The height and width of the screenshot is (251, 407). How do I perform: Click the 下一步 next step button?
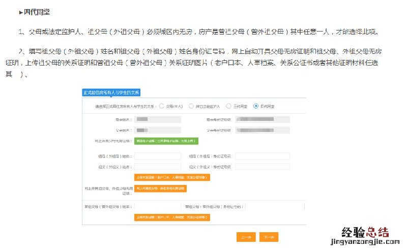pyautogui.click(x=269, y=237)
